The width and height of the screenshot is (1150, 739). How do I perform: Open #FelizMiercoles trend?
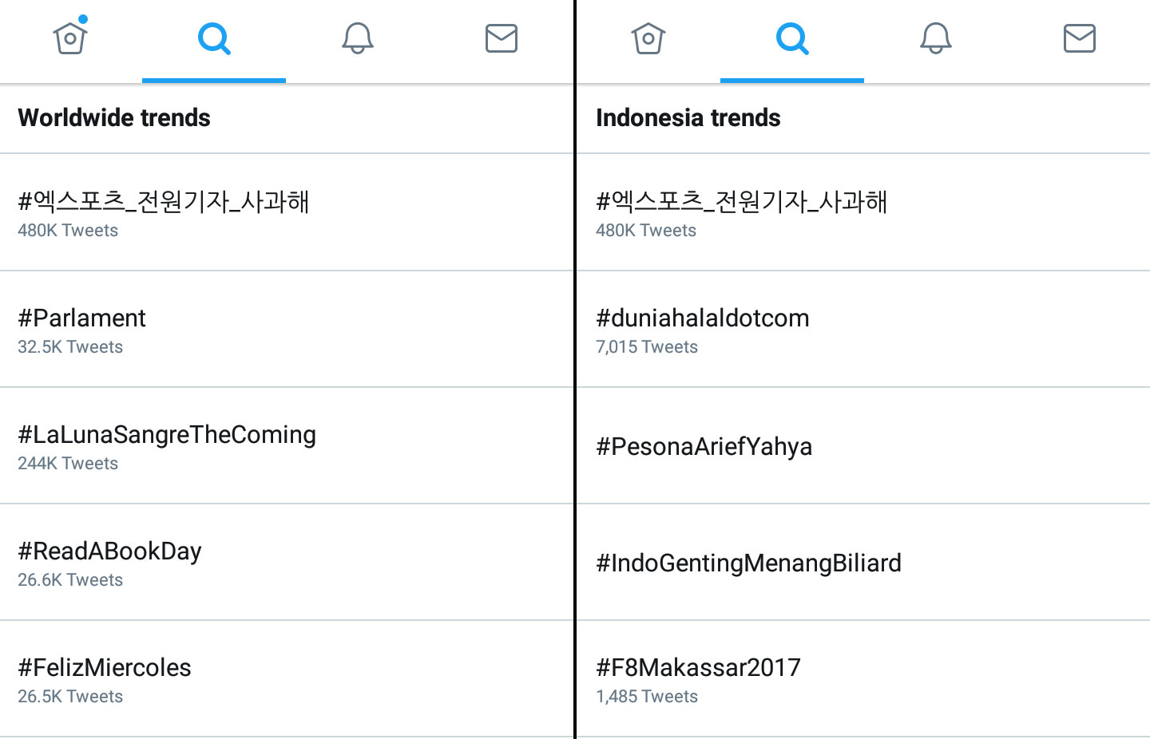point(287,679)
